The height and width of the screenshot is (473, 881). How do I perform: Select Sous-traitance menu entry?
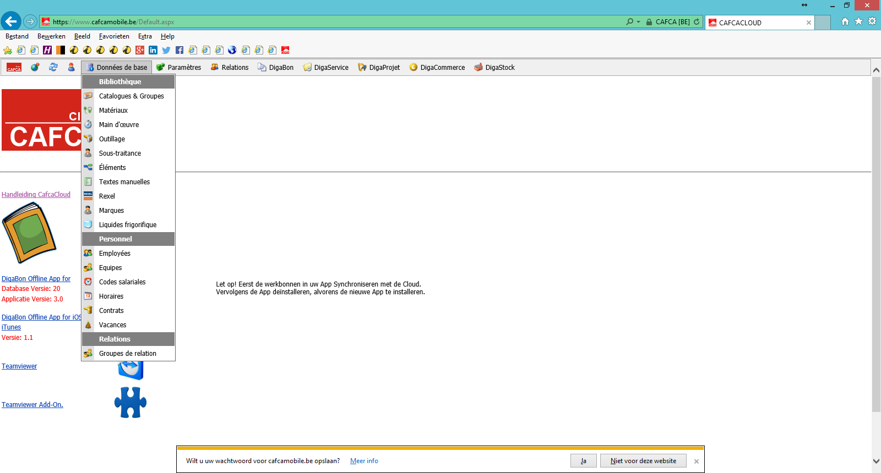point(128,153)
